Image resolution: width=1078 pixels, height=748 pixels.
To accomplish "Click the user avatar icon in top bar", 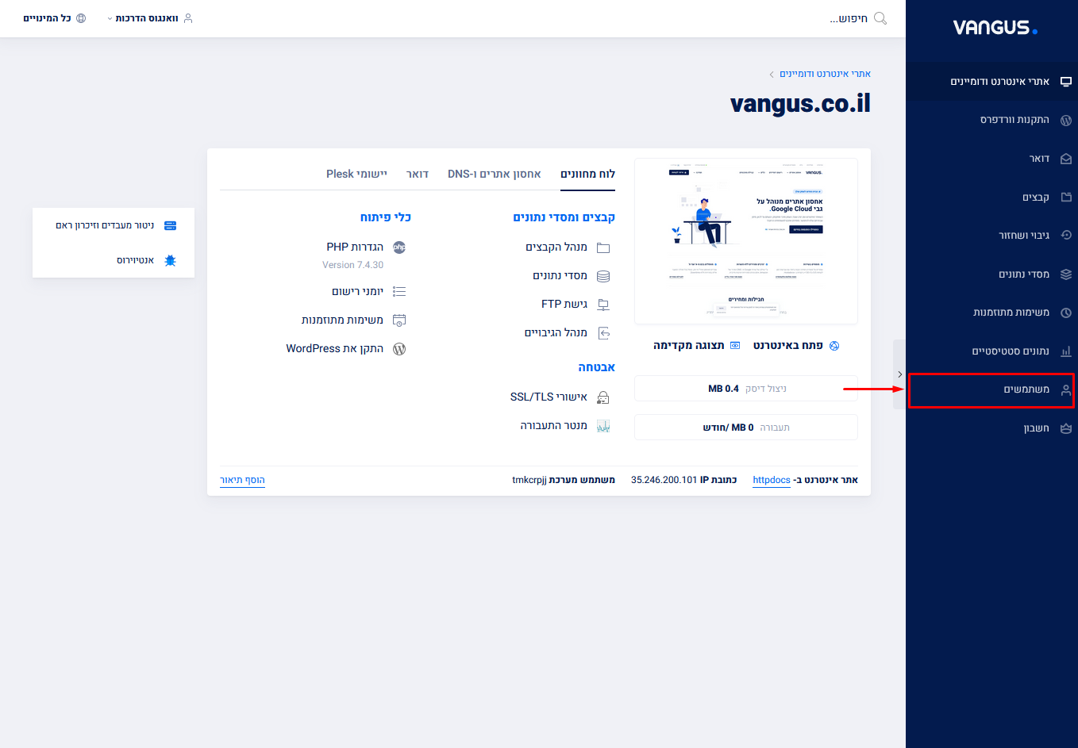I will click(188, 18).
